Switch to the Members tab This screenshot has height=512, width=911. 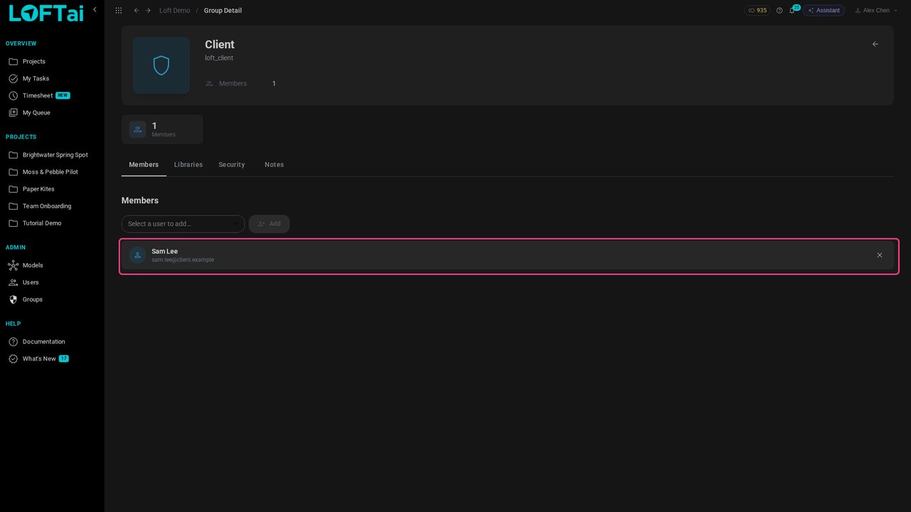coord(144,165)
